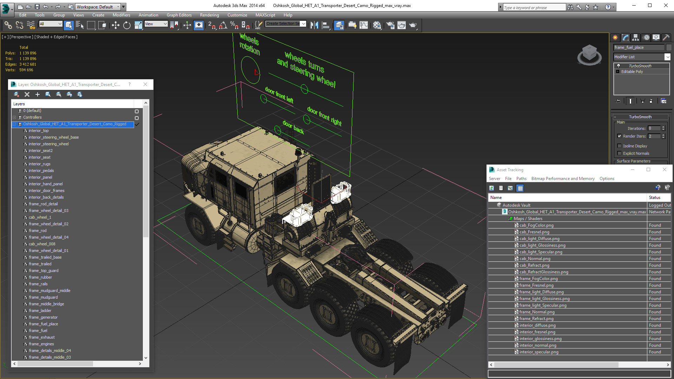Toggle Show End Result button in stack
Screen dimensions: 674x379
point(630,101)
